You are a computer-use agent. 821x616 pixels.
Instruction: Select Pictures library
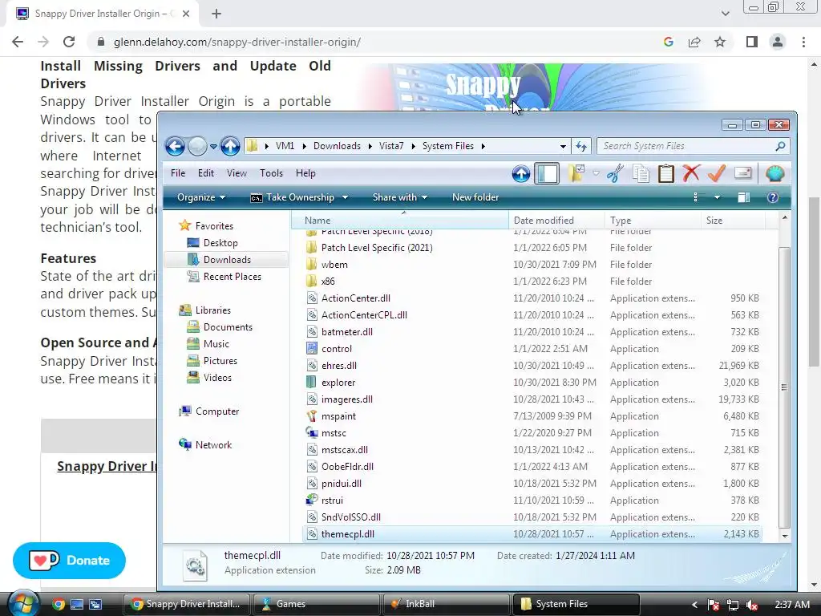(x=220, y=361)
